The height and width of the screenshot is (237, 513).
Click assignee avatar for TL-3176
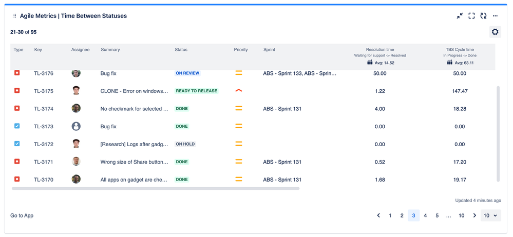click(76, 73)
